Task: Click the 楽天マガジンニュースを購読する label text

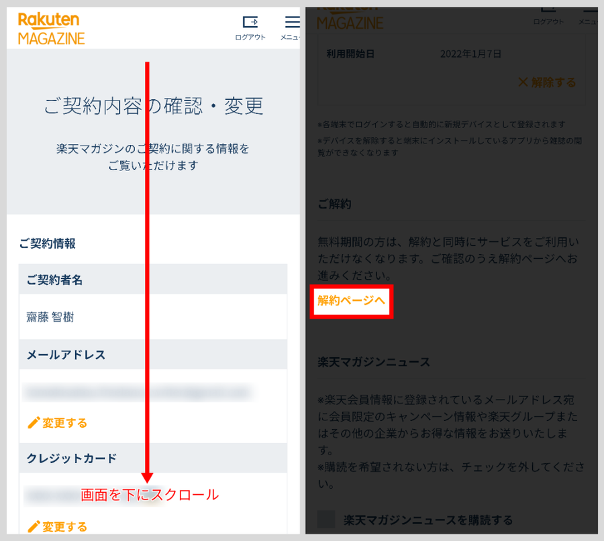Action: (x=428, y=520)
